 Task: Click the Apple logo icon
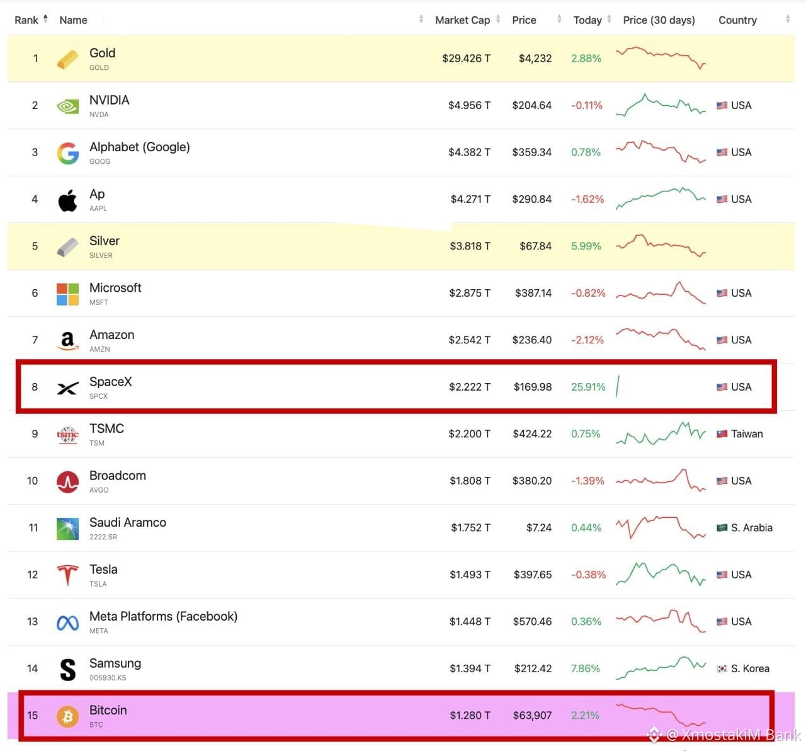pyautogui.click(x=67, y=200)
